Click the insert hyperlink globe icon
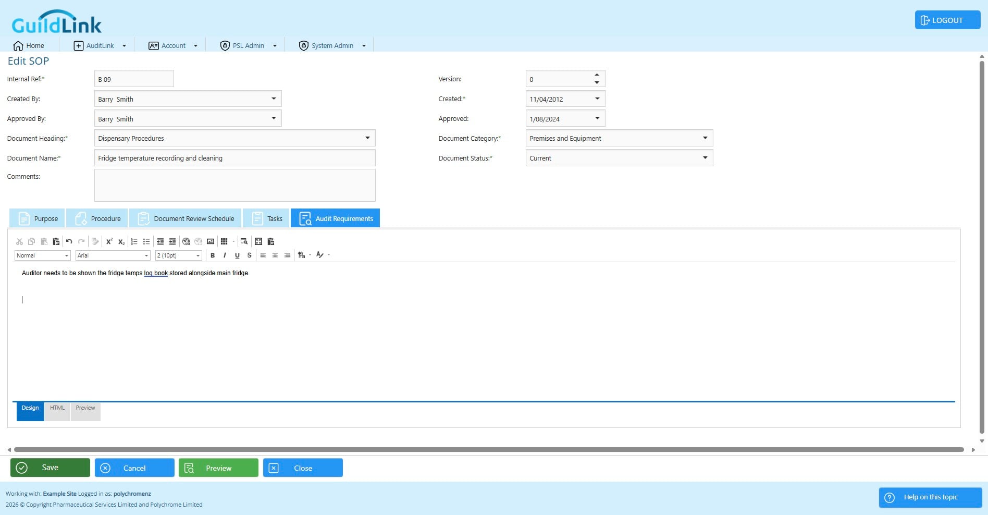 (186, 241)
